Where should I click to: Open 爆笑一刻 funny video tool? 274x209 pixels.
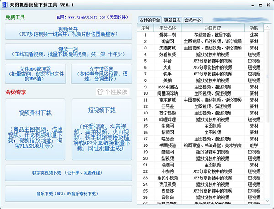click(68, 52)
